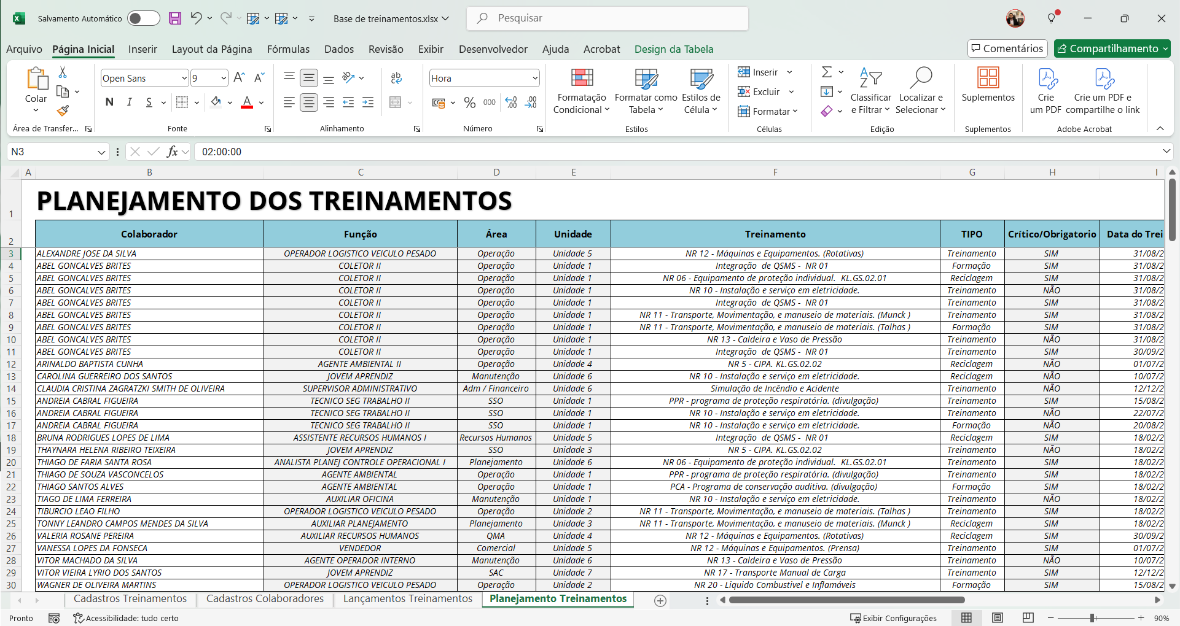This screenshot has height=626, width=1180.
Task: Toggle bold formatting with N button
Action: pyautogui.click(x=109, y=102)
